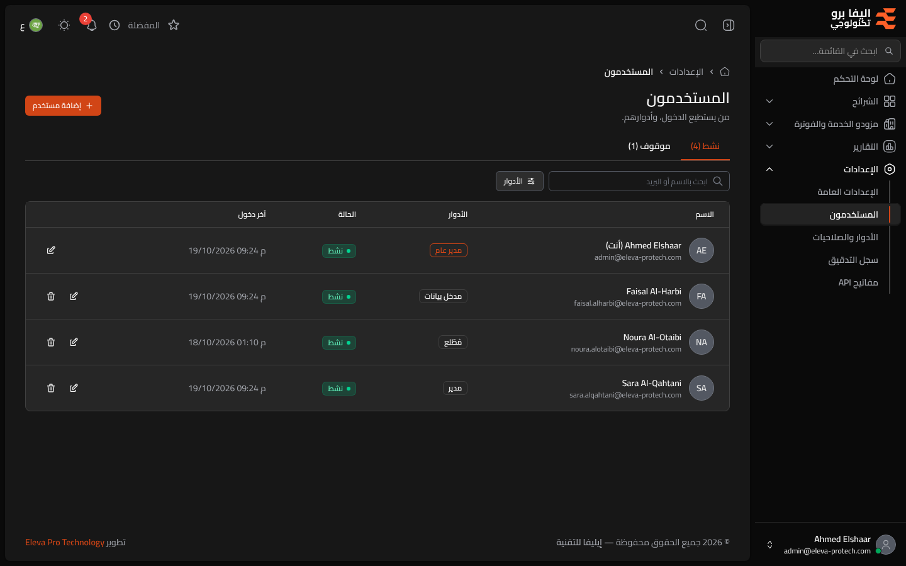The image size is (906, 566).
Task: Open the notifications bell with badge 2
Action: pos(91,25)
